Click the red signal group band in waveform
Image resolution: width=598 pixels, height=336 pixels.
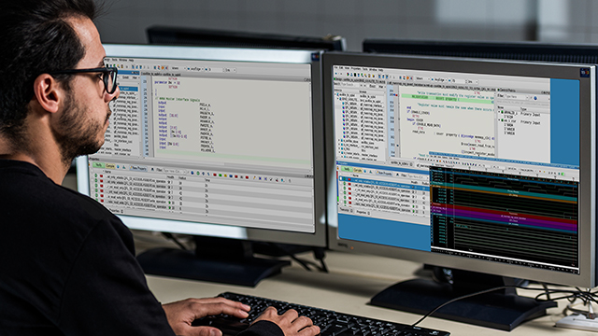(x=505, y=213)
